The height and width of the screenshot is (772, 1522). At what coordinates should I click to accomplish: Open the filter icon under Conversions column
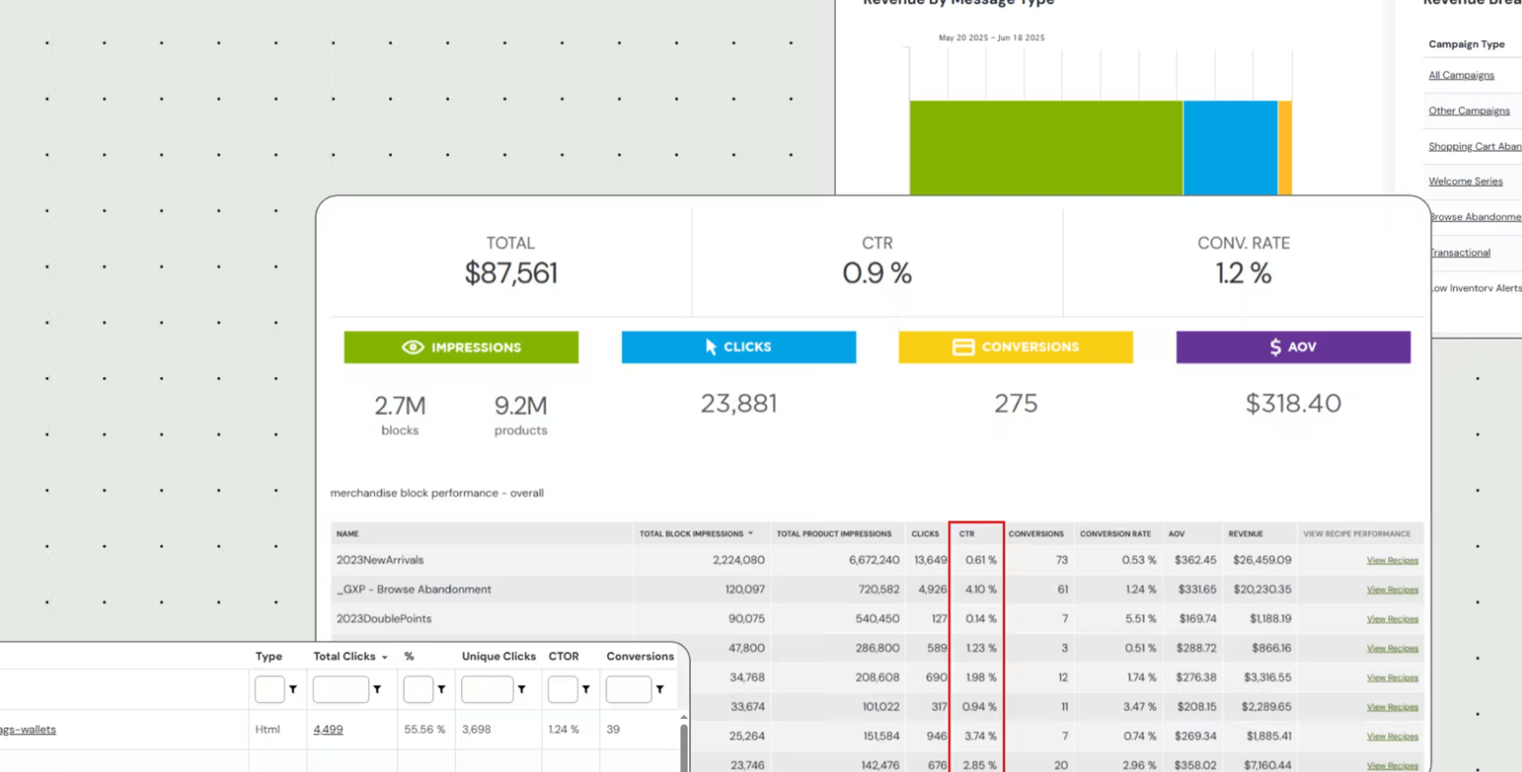click(660, 690)
